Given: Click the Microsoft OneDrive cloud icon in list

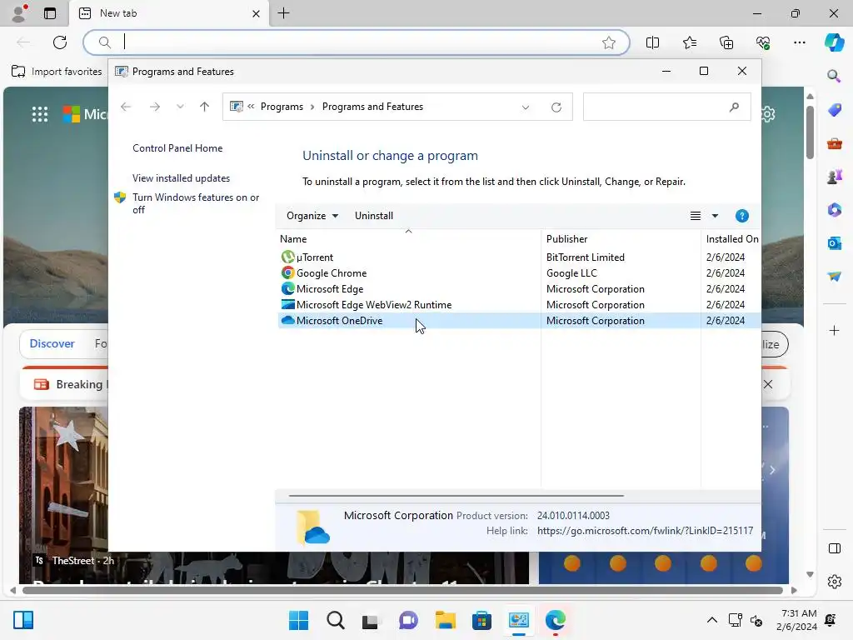Looking at the screenshot, I should 287,321.
